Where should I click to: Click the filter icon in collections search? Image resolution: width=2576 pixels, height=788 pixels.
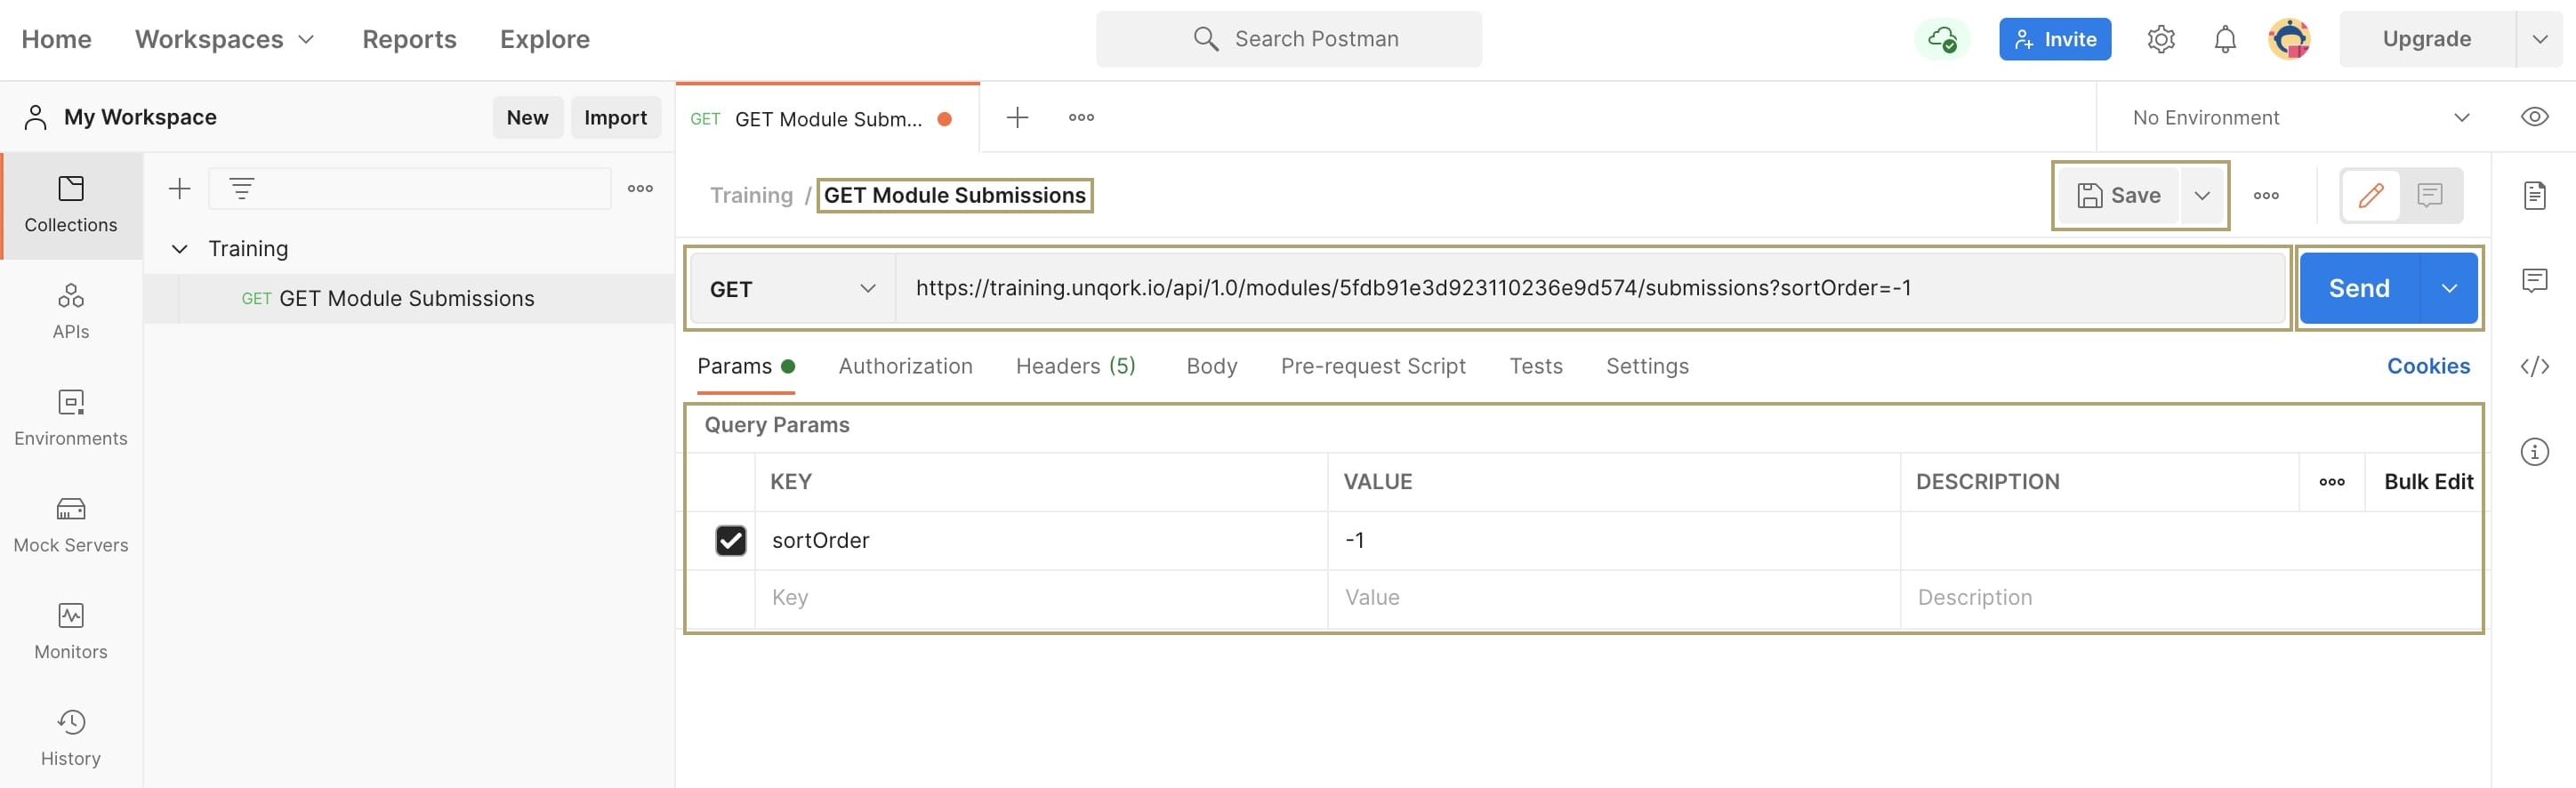[x=242, y=188]
